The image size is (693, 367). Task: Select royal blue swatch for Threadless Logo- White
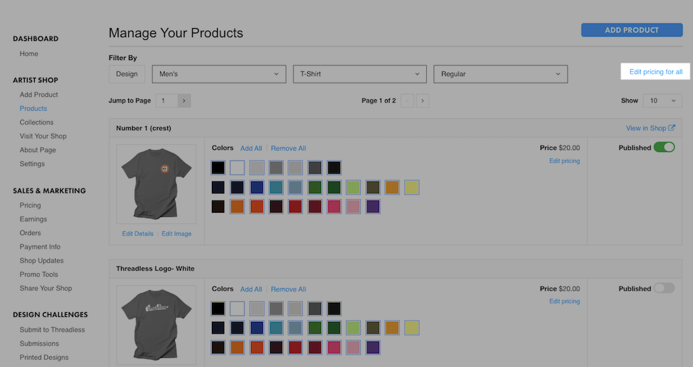coord(257,328)
